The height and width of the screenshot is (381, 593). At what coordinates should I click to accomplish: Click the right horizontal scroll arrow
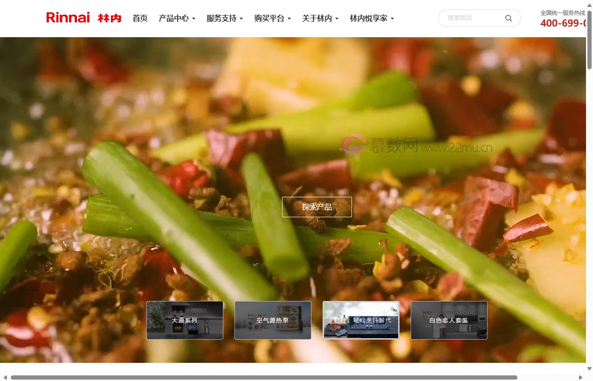point(580,377)
